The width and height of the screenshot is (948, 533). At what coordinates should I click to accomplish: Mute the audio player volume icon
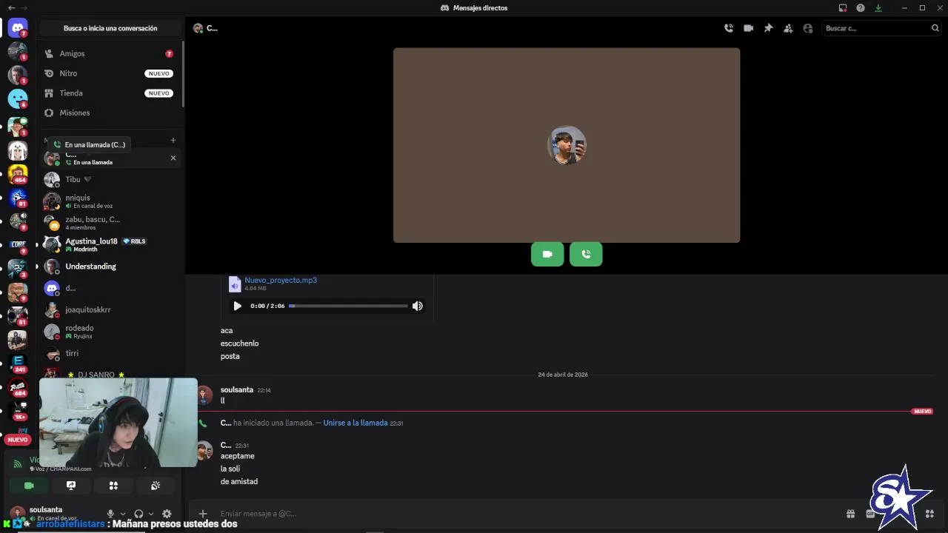pos(418,306)
